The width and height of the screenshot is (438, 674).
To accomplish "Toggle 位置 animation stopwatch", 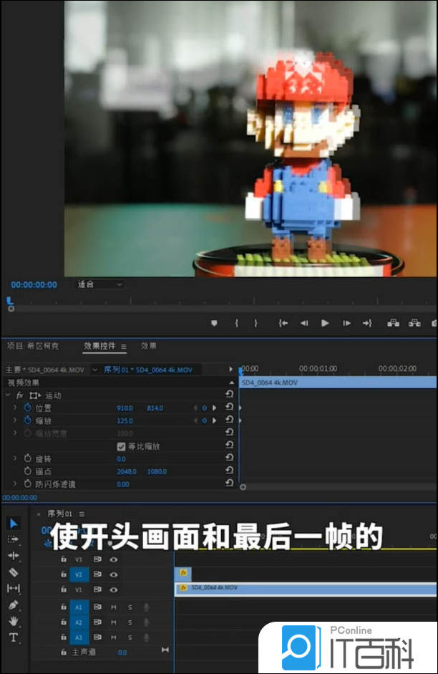I will point(28,408).
